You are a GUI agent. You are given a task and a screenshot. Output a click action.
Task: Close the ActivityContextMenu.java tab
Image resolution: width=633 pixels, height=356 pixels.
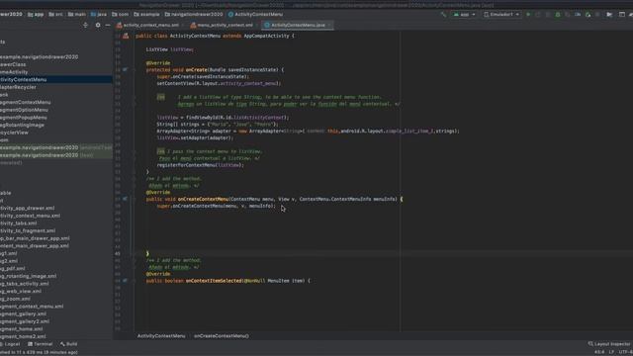coord(329,25)
